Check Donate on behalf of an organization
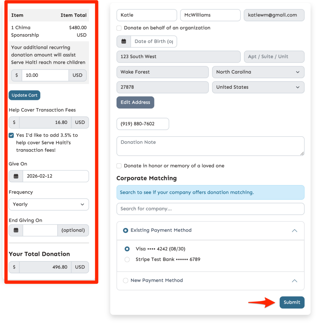This screenshot has width=316, height=323. coord(119,28)
